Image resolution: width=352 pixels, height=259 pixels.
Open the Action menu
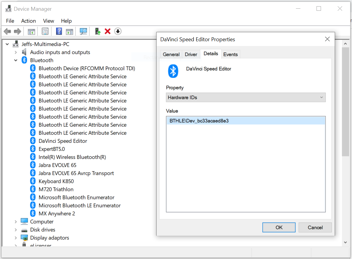29,21
